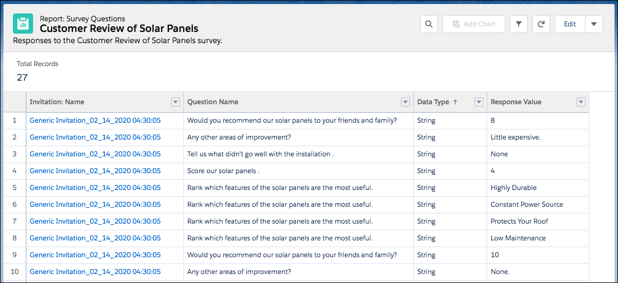This screenshot has width=618, height=283.
Task: Select the response value '4' cell
Action: pos(538,171)
